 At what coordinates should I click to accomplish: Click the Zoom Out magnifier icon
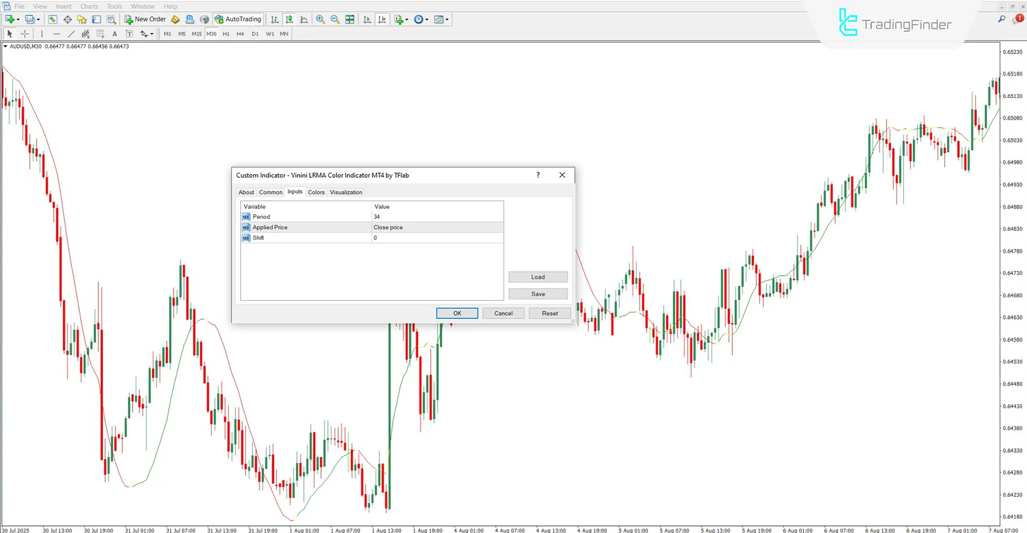[335, 19]
